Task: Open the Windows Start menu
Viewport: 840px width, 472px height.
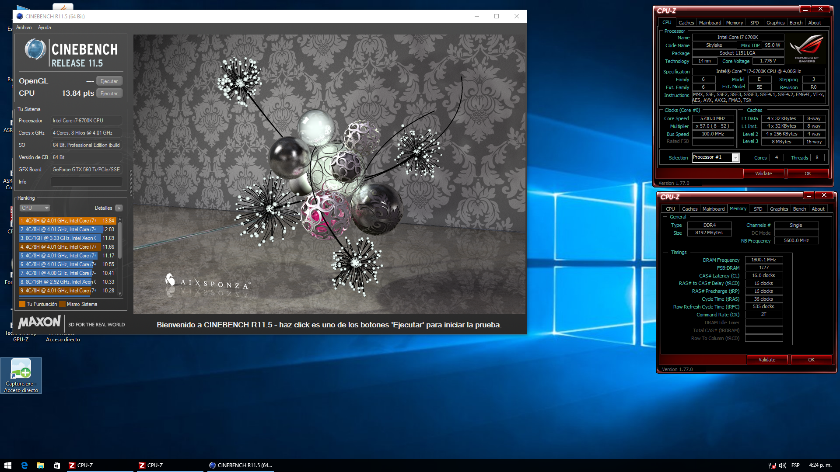Action: pyautogui.click(x=8, y=465)
